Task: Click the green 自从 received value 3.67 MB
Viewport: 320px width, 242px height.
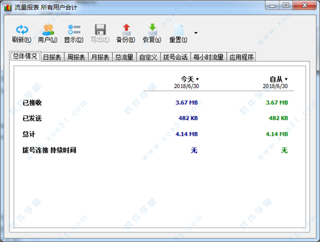Action: 277,103
